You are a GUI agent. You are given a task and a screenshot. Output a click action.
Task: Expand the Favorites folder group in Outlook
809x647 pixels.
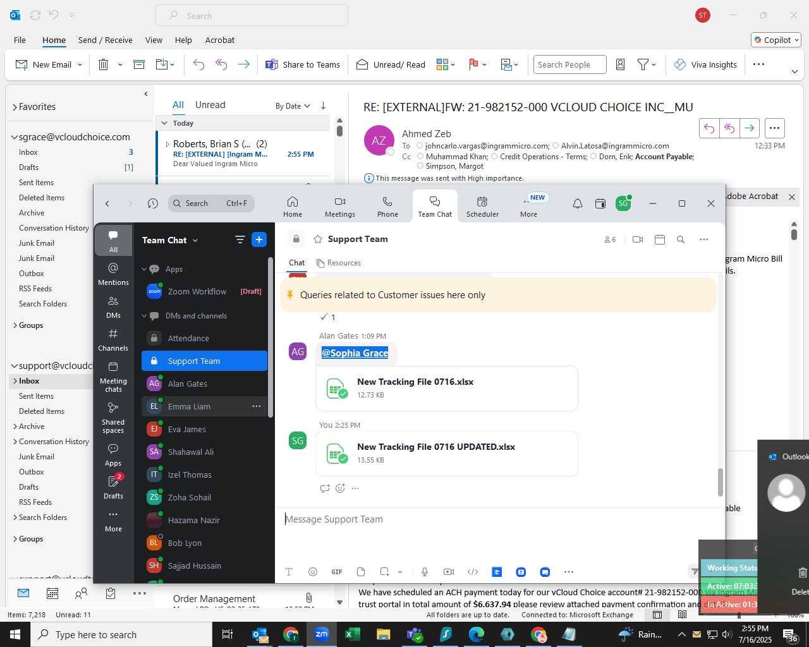pyautogui.click(x=15, y=107)
